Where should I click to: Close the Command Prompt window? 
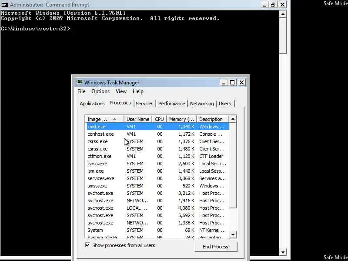[x=282, y=5]
